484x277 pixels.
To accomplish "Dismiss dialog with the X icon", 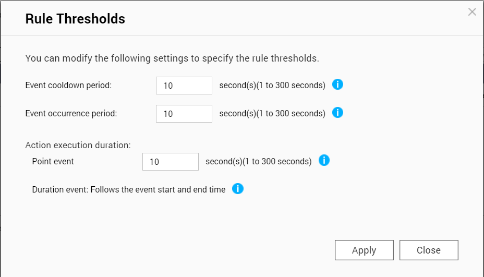I will (472, 12).
